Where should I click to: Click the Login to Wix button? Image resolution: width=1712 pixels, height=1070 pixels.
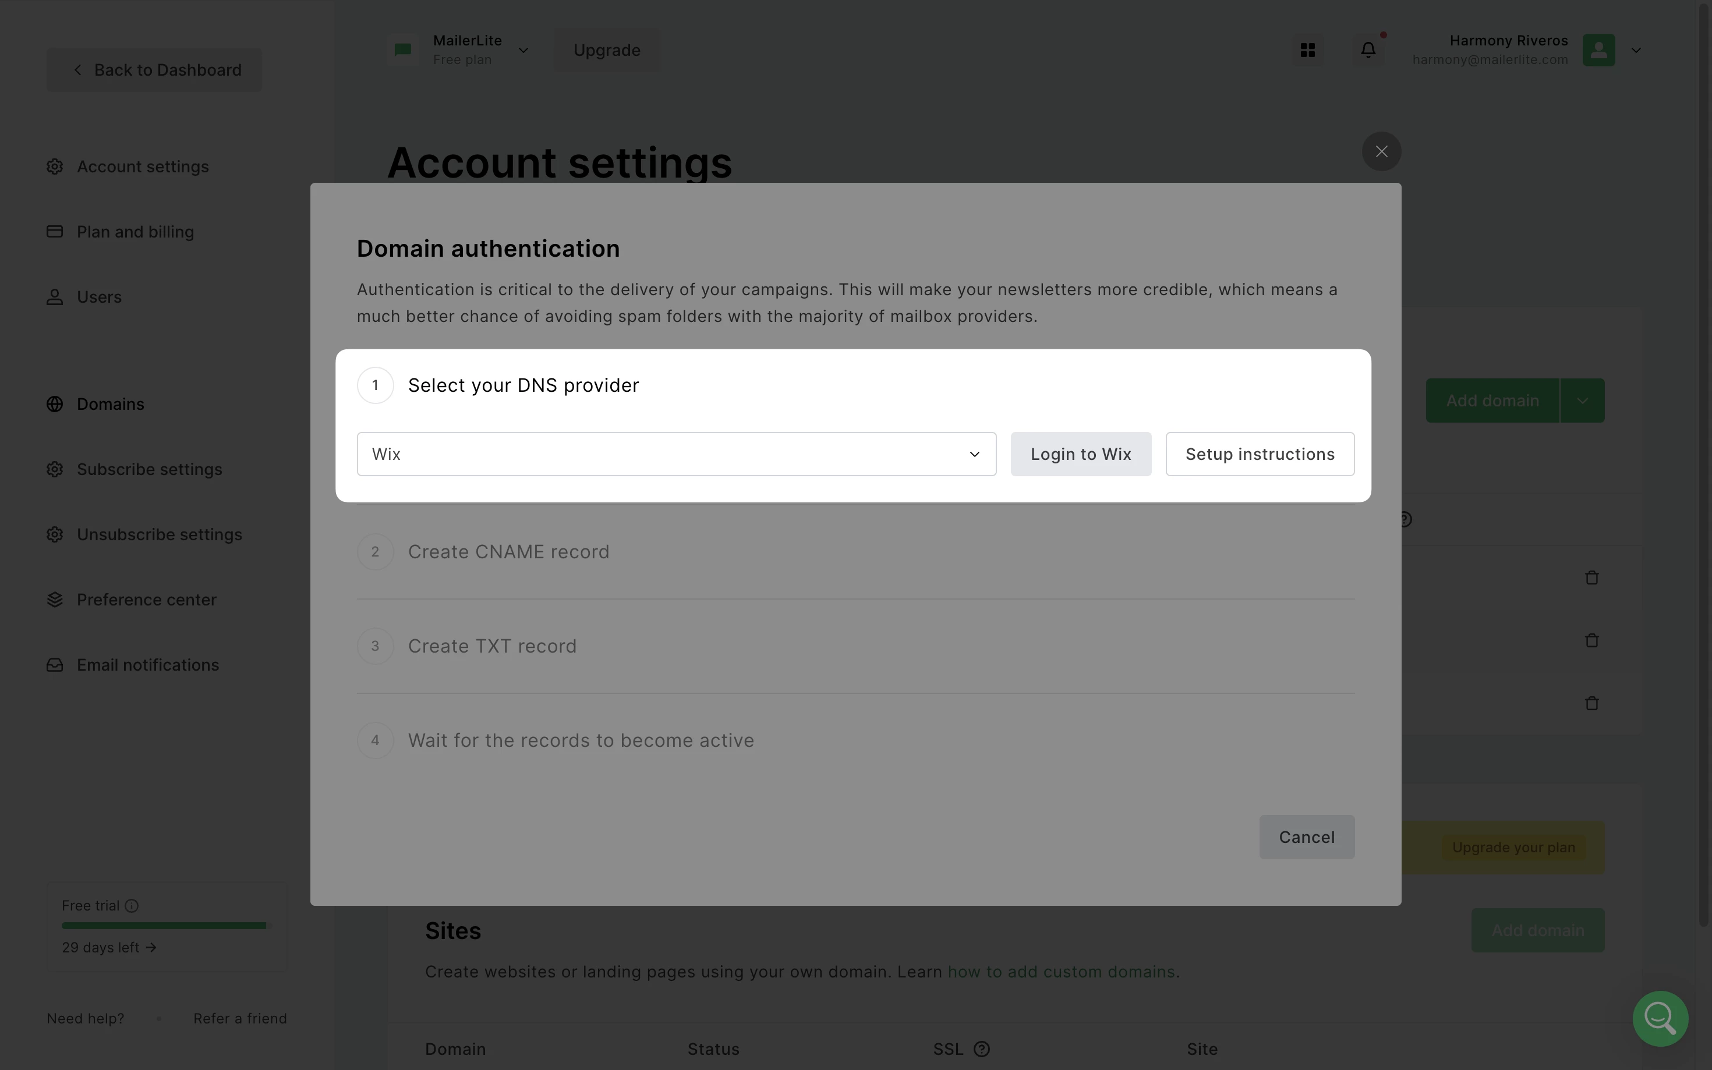[x=1080, y=454]
